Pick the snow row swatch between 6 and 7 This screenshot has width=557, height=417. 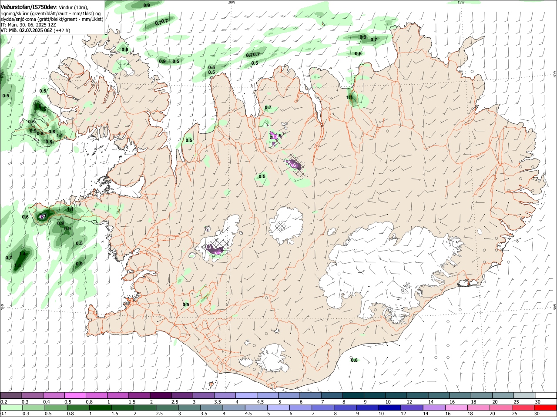point(310,396)
